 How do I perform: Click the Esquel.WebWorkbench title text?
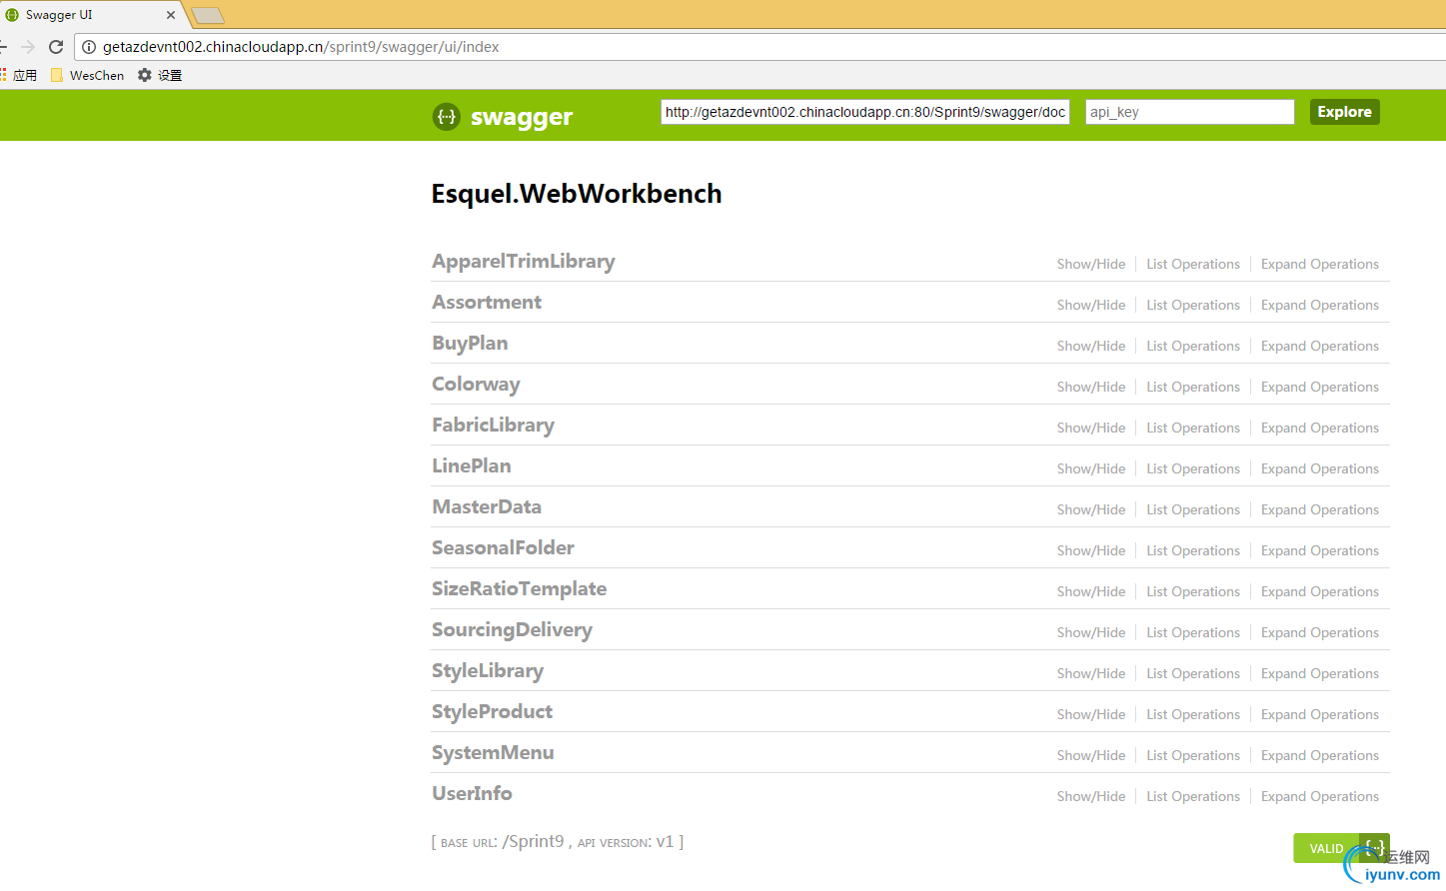(577, 194)
